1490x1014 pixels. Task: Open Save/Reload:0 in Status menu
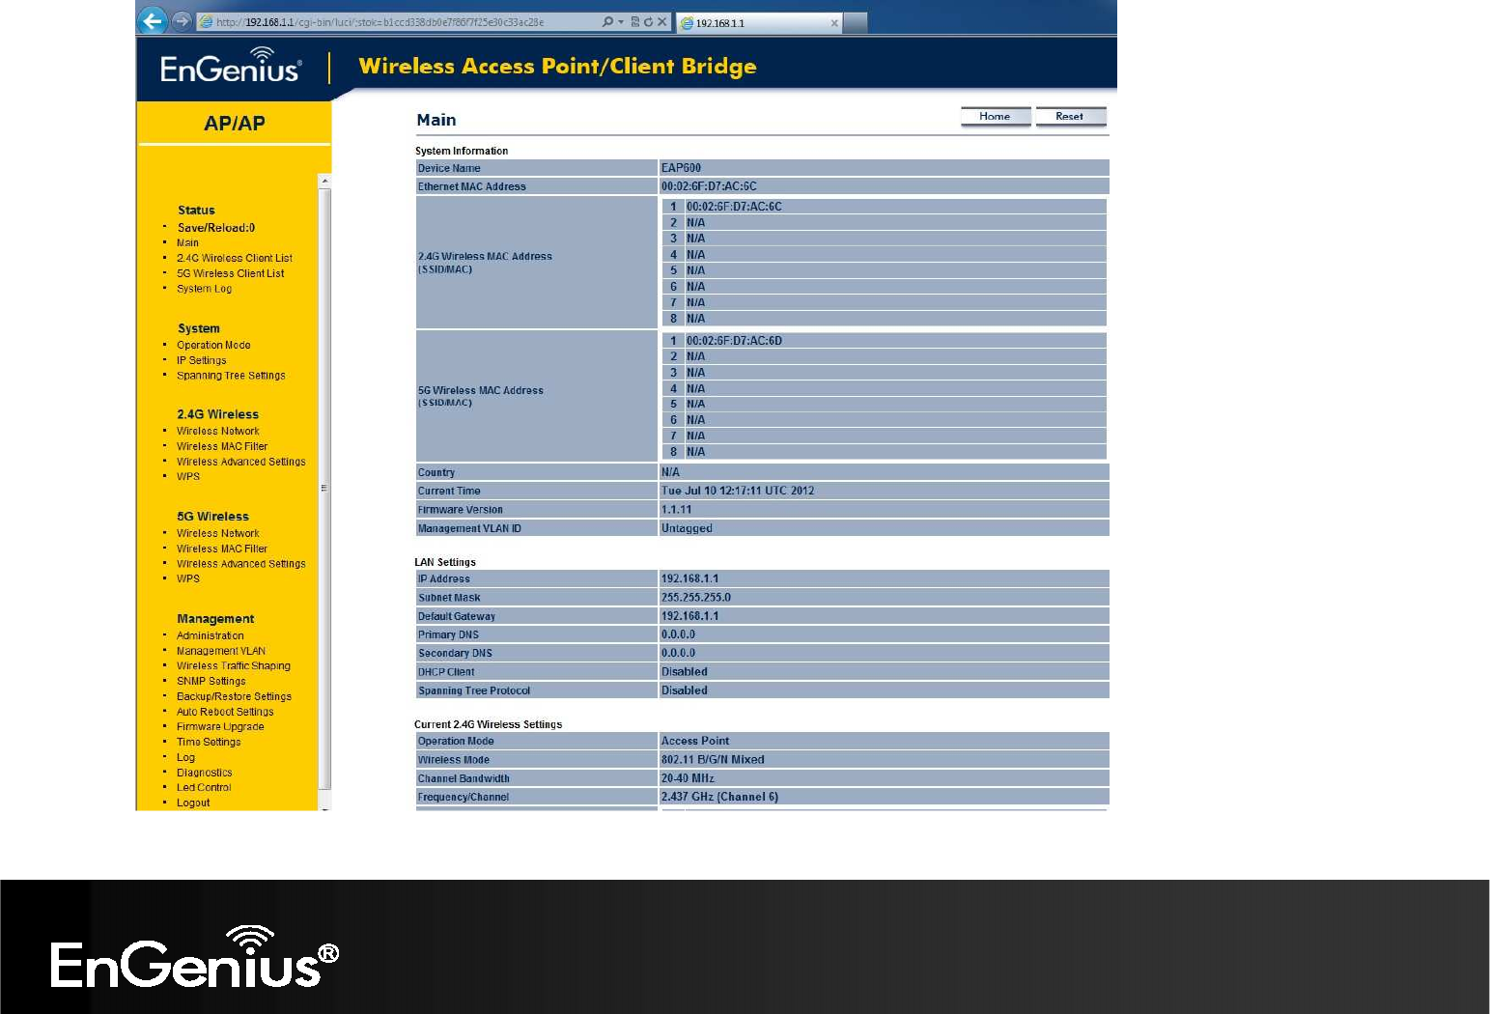216,228
